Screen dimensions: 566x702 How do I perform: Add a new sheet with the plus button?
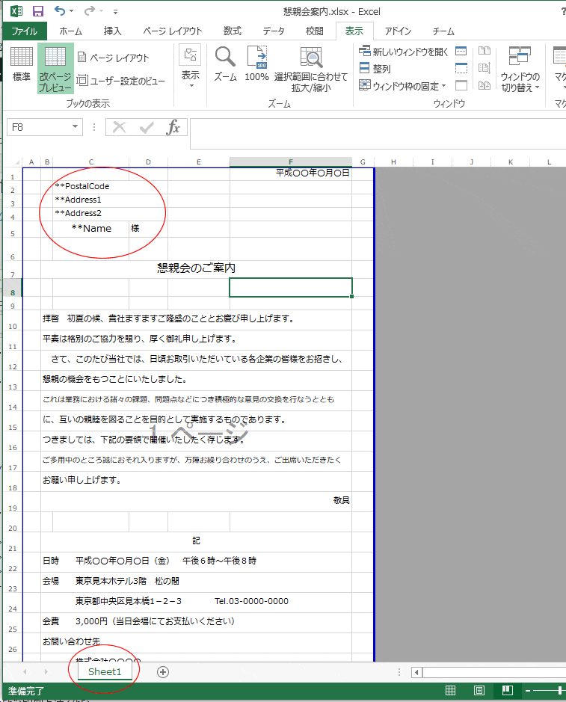tap(163, 671)
